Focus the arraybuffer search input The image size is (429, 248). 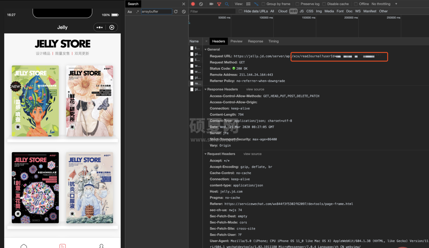(x=156, y=11)
